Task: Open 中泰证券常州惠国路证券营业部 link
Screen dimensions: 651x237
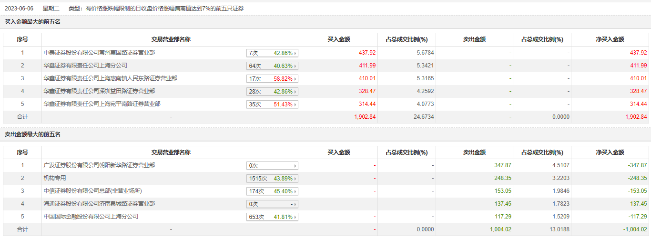Action: coord(99,53)
